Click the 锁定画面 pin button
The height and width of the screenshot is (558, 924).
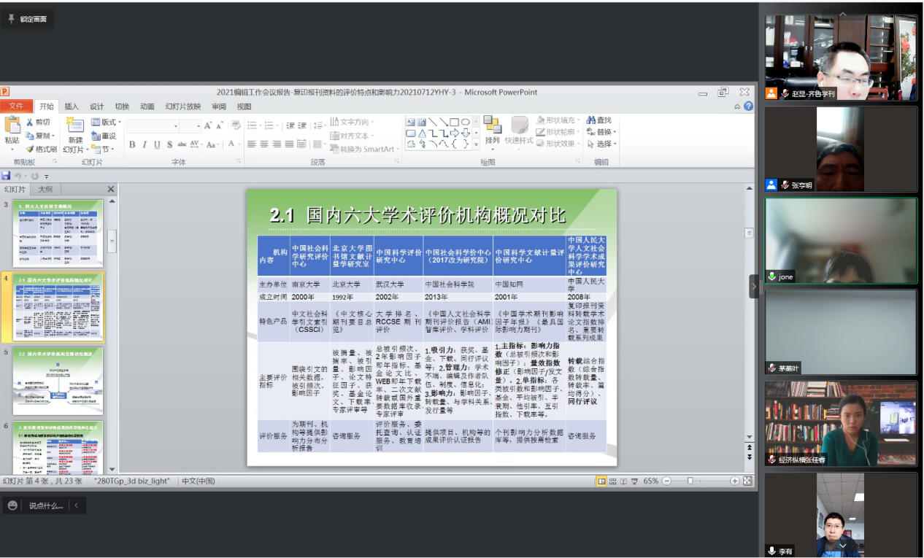28,19
